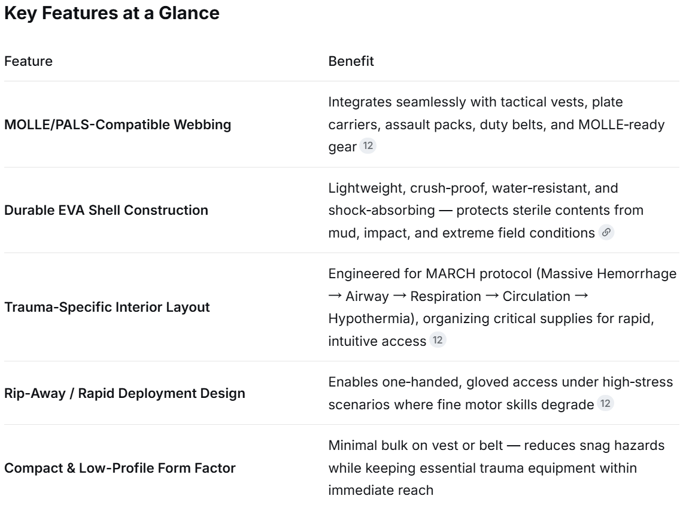
Task: Click the phrase shock-absorbing in EVA benefit
Action: [x=381, y=210]
